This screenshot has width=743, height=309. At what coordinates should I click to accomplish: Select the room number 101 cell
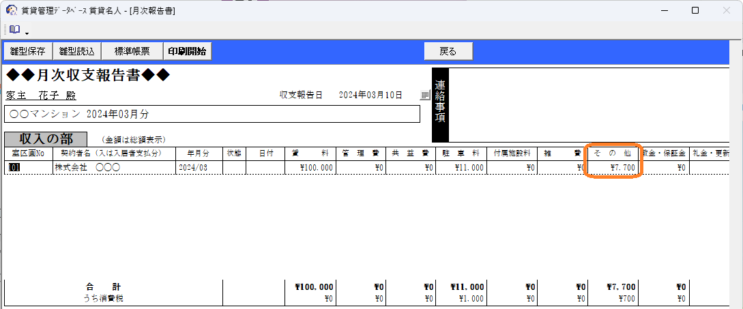pyautogui.click(x=28, y=167)
